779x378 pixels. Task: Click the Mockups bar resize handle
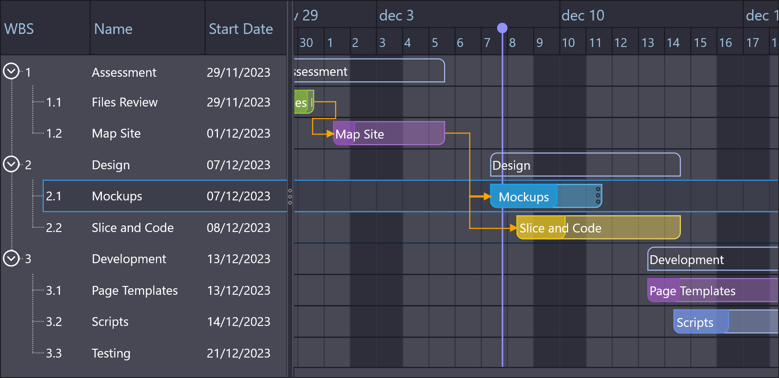pyautogui.click(x=598, y=196)
